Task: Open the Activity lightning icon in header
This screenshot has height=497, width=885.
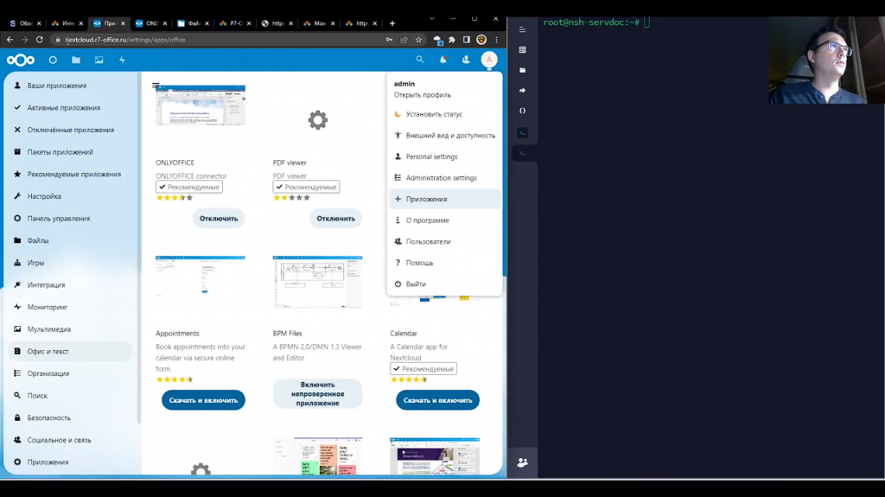Action: point(122,60)
